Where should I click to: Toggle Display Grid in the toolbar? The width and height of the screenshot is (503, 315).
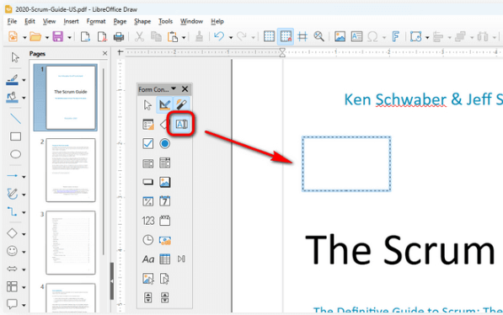coord(269,36)
